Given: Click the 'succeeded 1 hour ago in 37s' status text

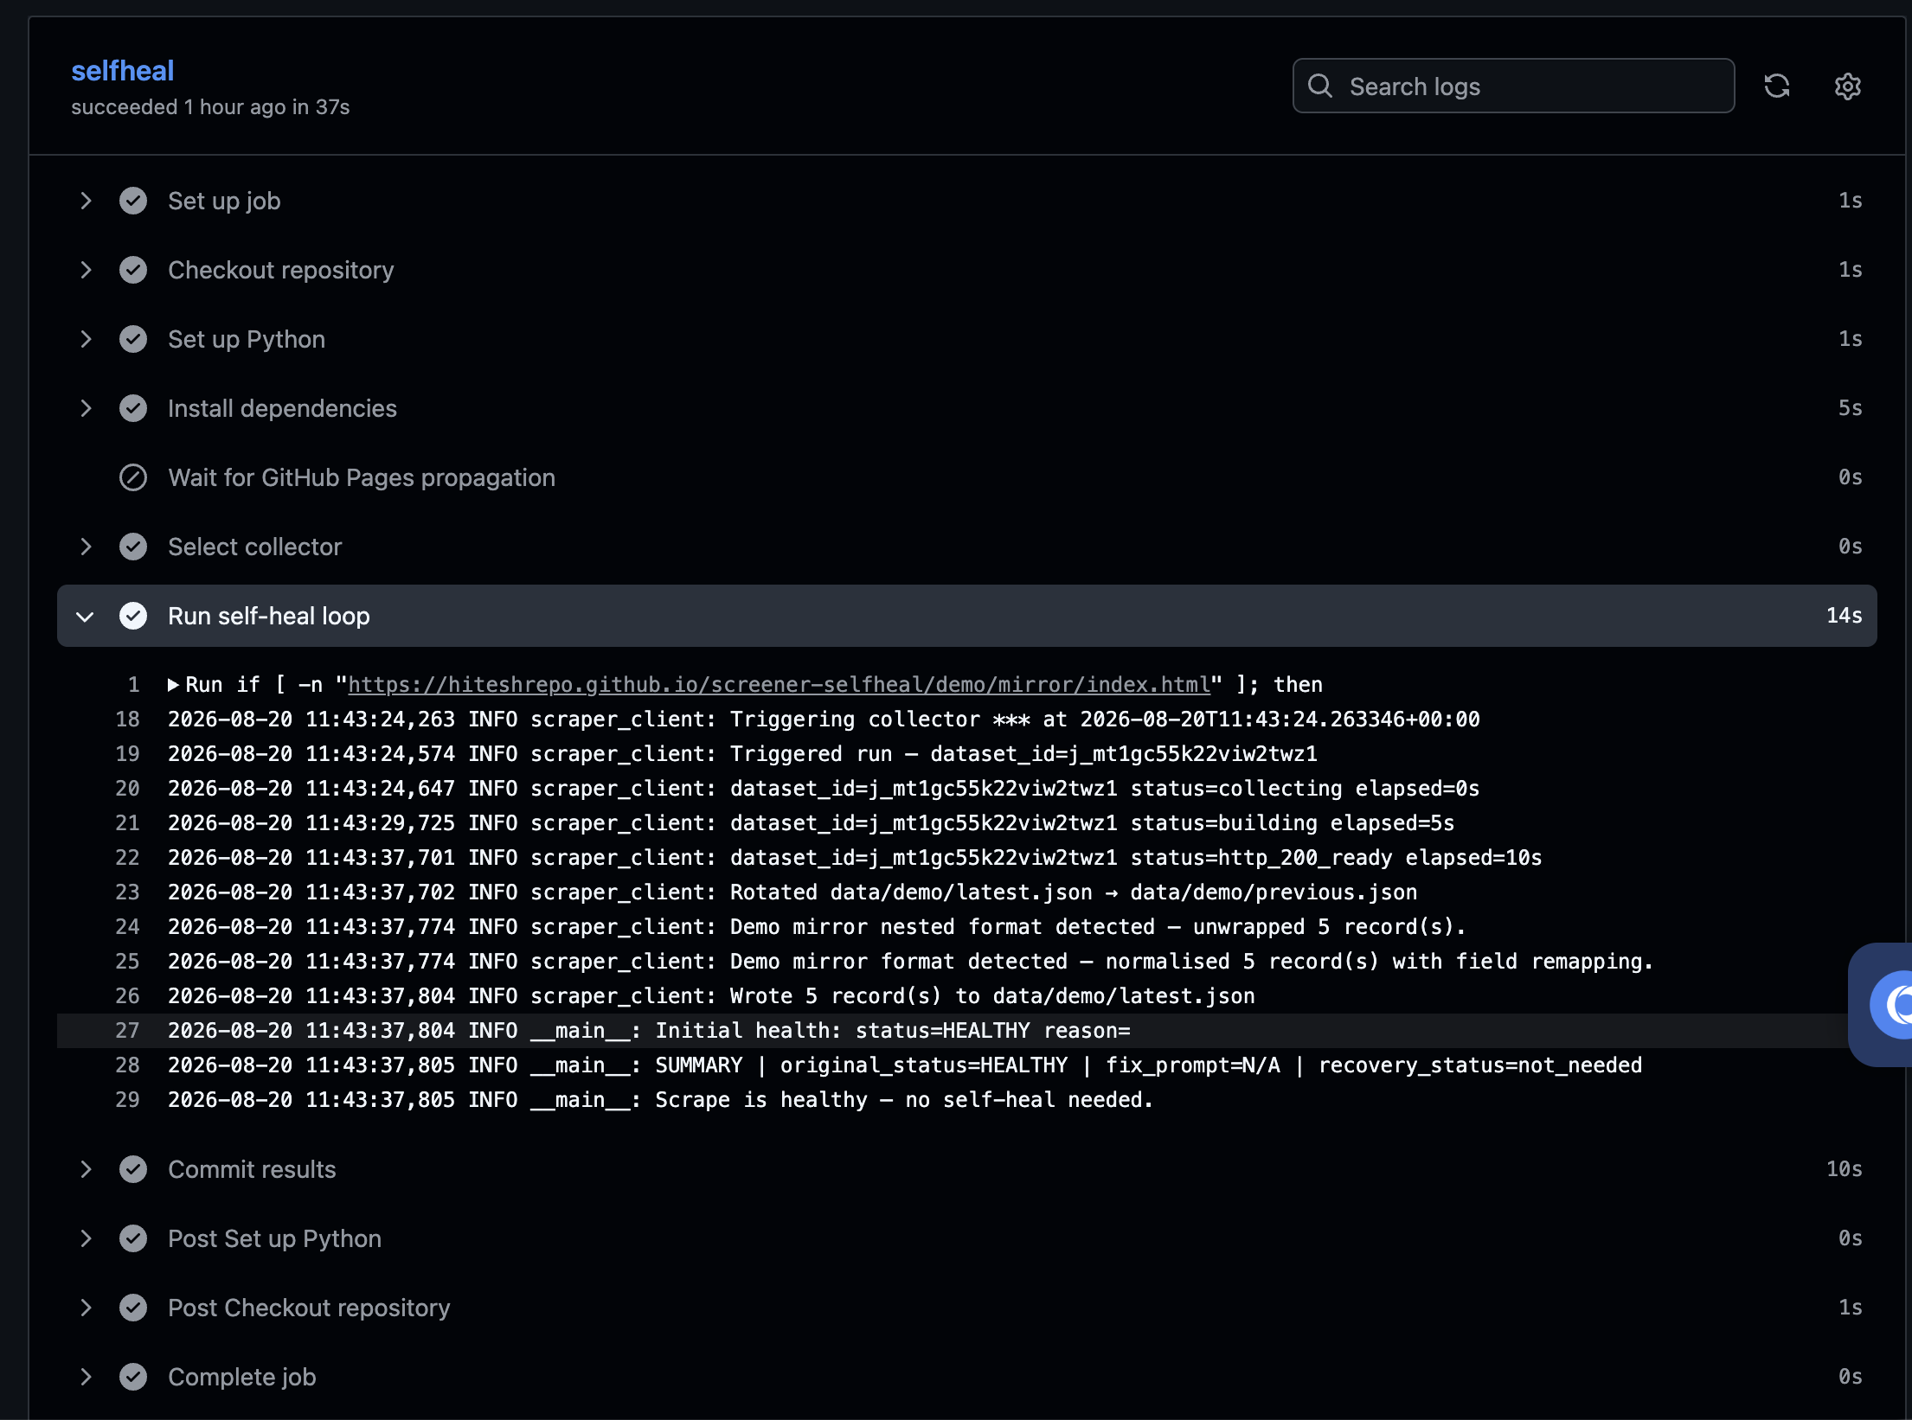Looking at the screenshot, I should coord(210,107).
